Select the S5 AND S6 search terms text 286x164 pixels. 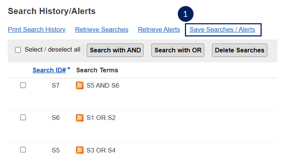[103, 85]
